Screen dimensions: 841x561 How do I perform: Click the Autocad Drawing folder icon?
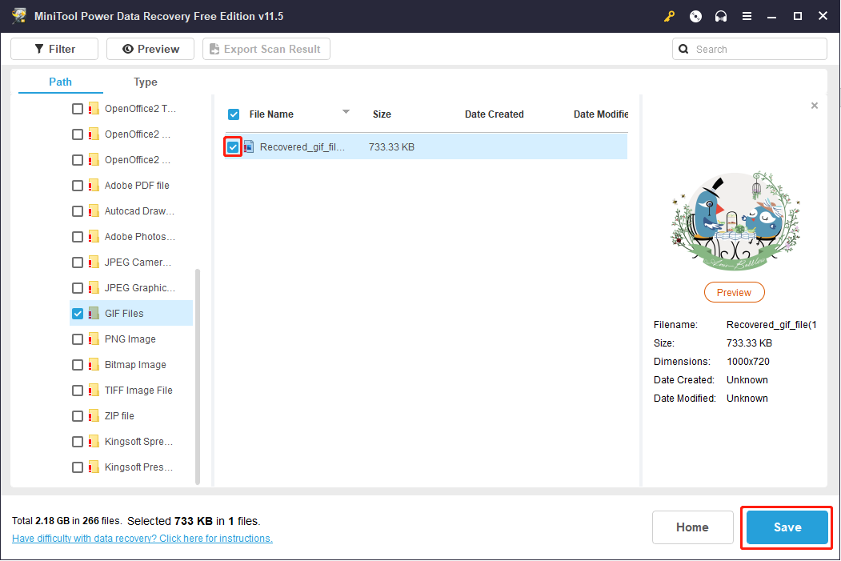coord(94,210)
